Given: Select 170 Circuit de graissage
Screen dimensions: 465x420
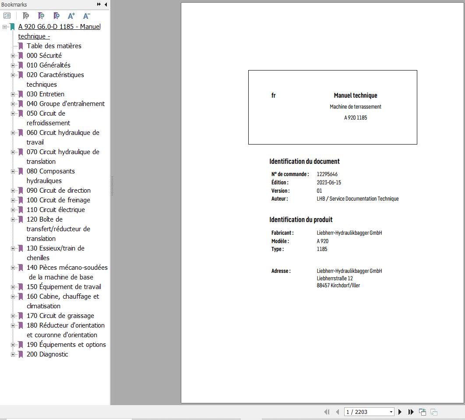Looking at the screenshot, I should pyautogui.click(x=60, y=316).
